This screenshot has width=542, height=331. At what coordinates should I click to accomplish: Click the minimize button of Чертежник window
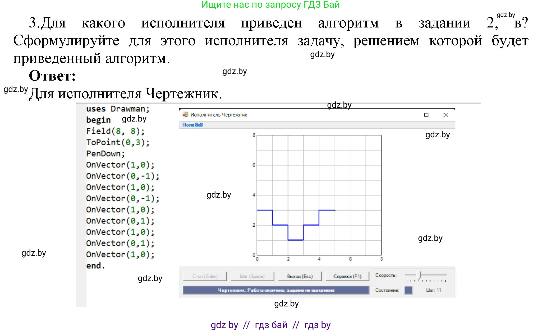click(426, 115)
